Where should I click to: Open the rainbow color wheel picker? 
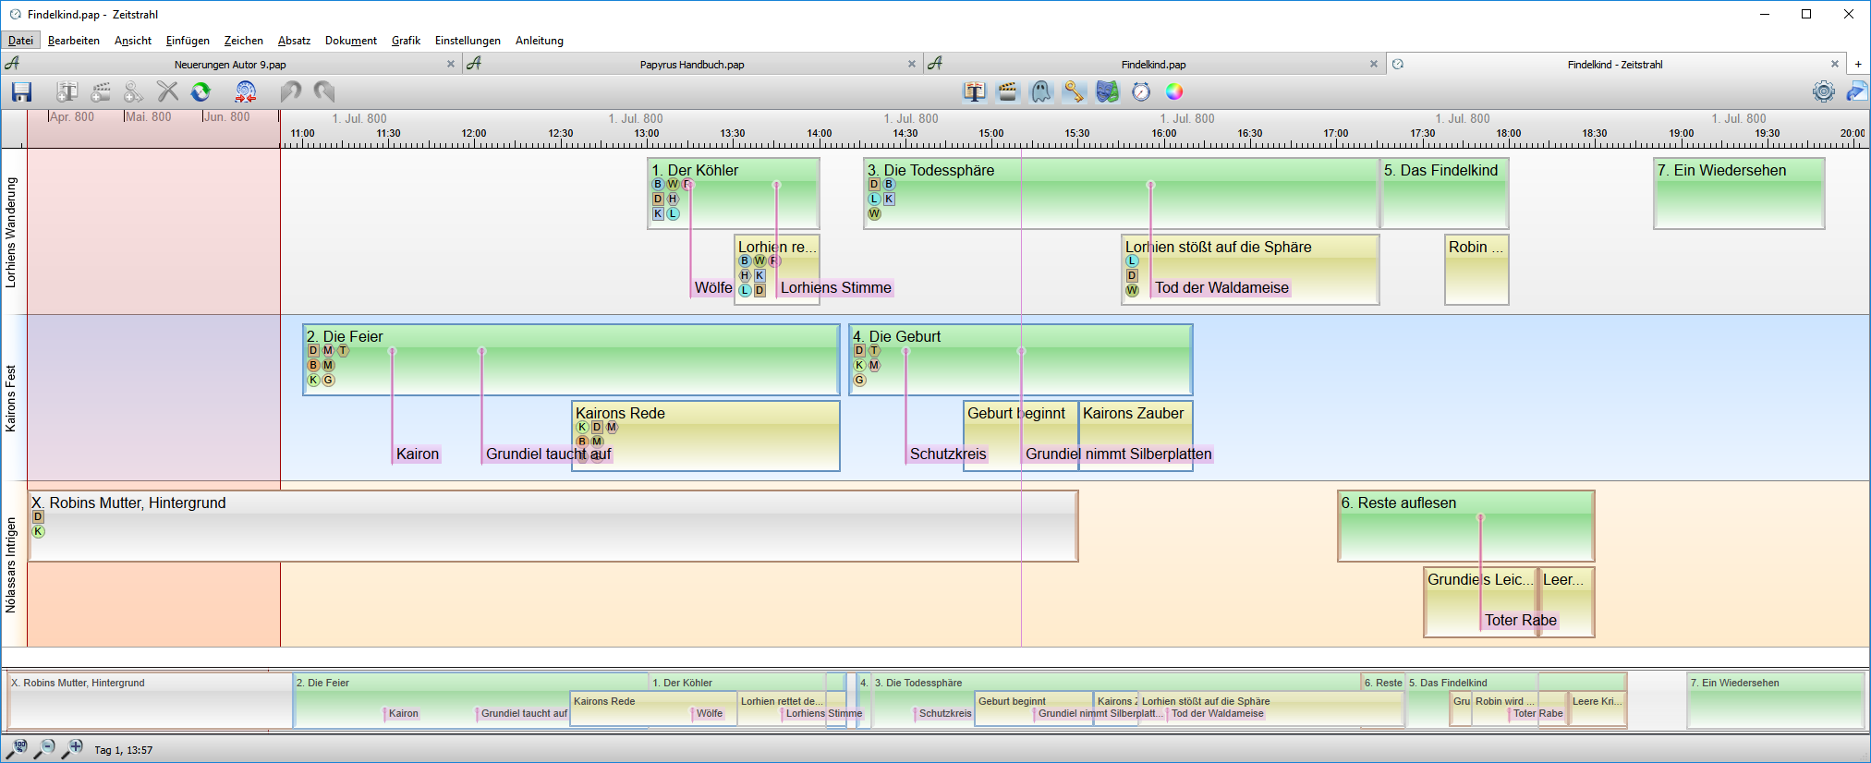click(x=1174, y=91)
